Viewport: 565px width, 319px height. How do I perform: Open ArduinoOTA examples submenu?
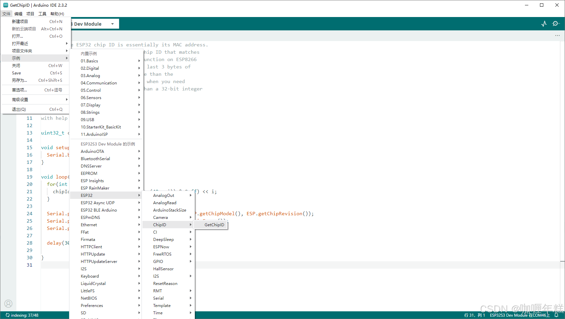106,151
